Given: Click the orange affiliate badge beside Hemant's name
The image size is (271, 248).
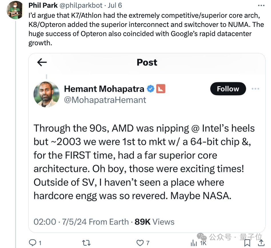Looking at the screenshot, I should tap(161, 89).
